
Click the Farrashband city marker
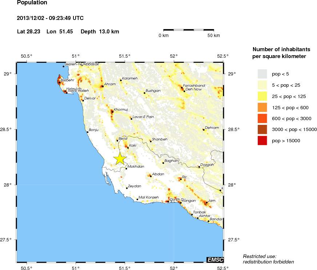[182, 88]
